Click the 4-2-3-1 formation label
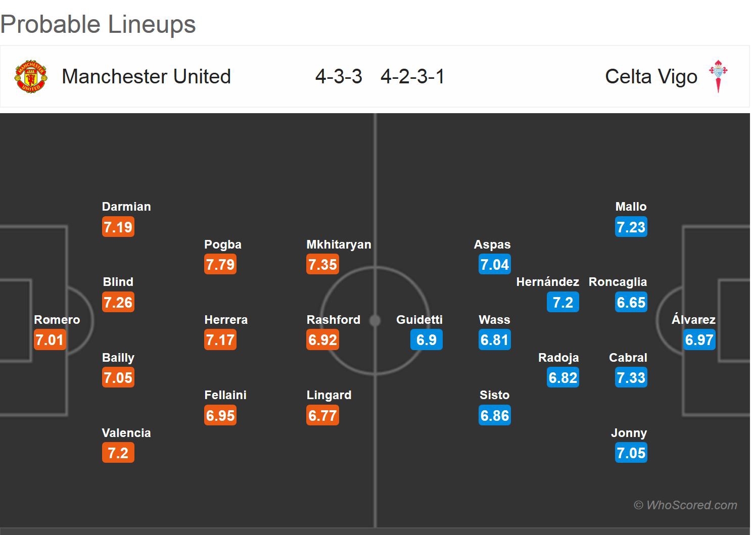This screenshot has width=751, height=535. [x=412, y=77]
